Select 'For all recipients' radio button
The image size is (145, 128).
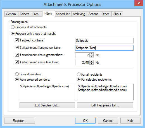point(79,75)
